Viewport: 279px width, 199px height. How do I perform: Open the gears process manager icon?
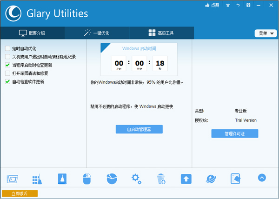(136, 179)
